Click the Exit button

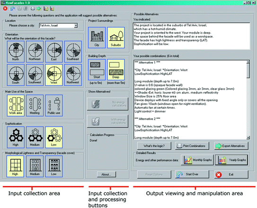[231, 174]
